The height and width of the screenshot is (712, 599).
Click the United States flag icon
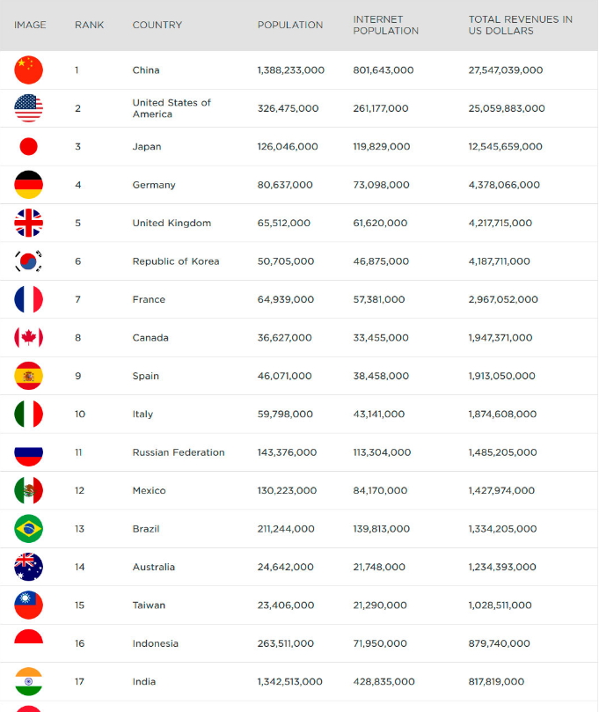(28, 108)
